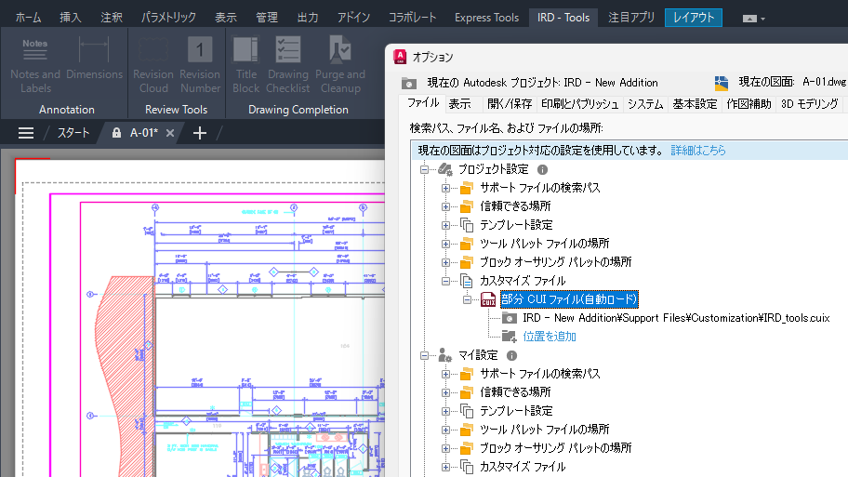Image resolution: width=848 pixels, height=477 pixels.
Task: Expand マイ設定 サポート ファイルの検索パス node
Action: click(445, 374)
